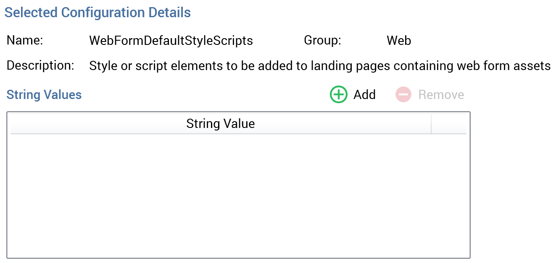Click the word "Style" starting the description
The width and height of the screenshot is (556, 263).
[x=101, y=66]
